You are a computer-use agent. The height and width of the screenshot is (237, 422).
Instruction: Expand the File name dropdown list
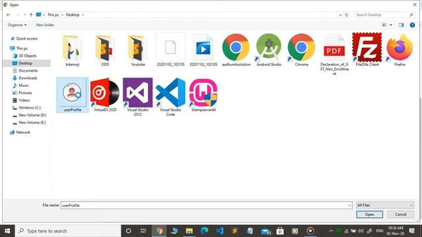[x=349, y=205]
